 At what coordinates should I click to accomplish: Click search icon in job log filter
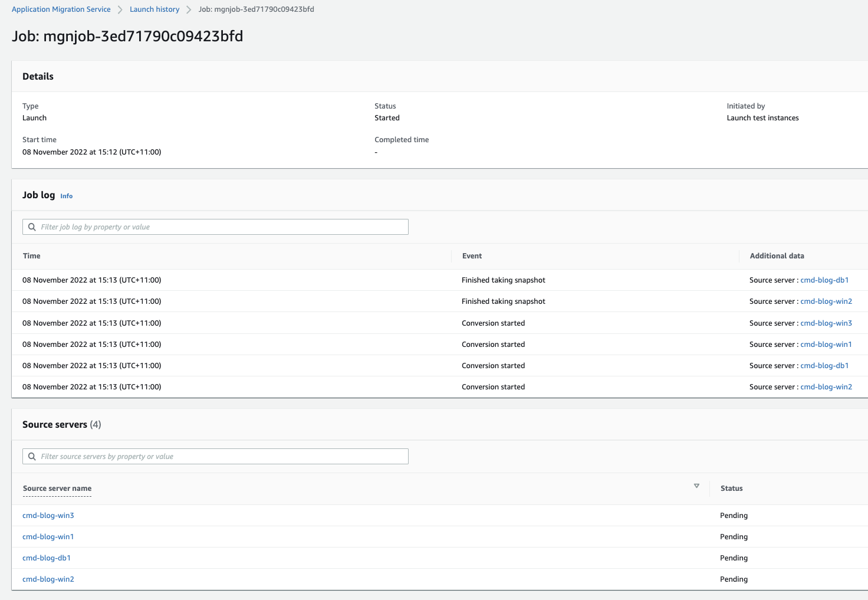32,227
